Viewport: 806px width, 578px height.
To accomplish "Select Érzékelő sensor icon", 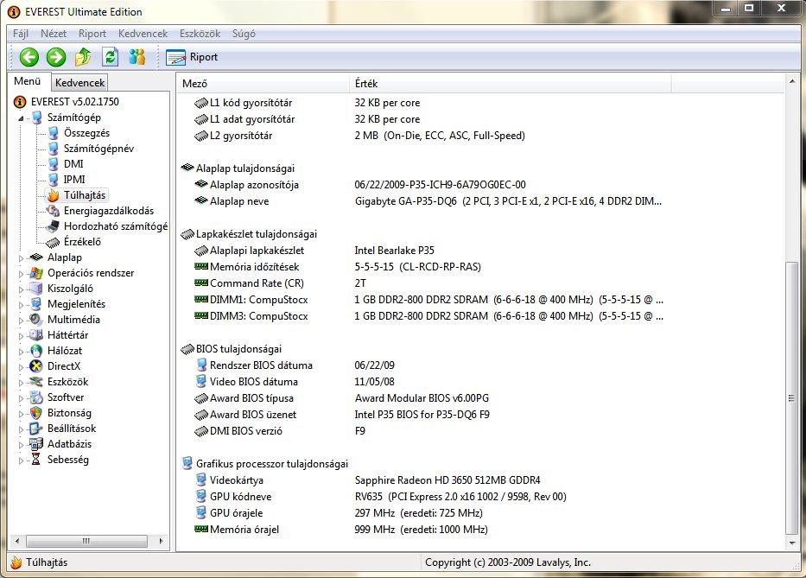I will coord(53,242).
